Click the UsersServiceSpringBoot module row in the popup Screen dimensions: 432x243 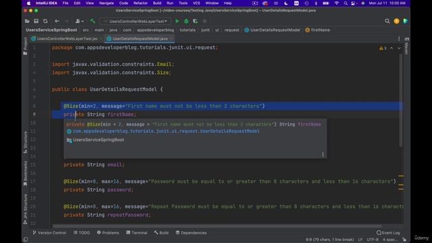[x=95, y=140]
